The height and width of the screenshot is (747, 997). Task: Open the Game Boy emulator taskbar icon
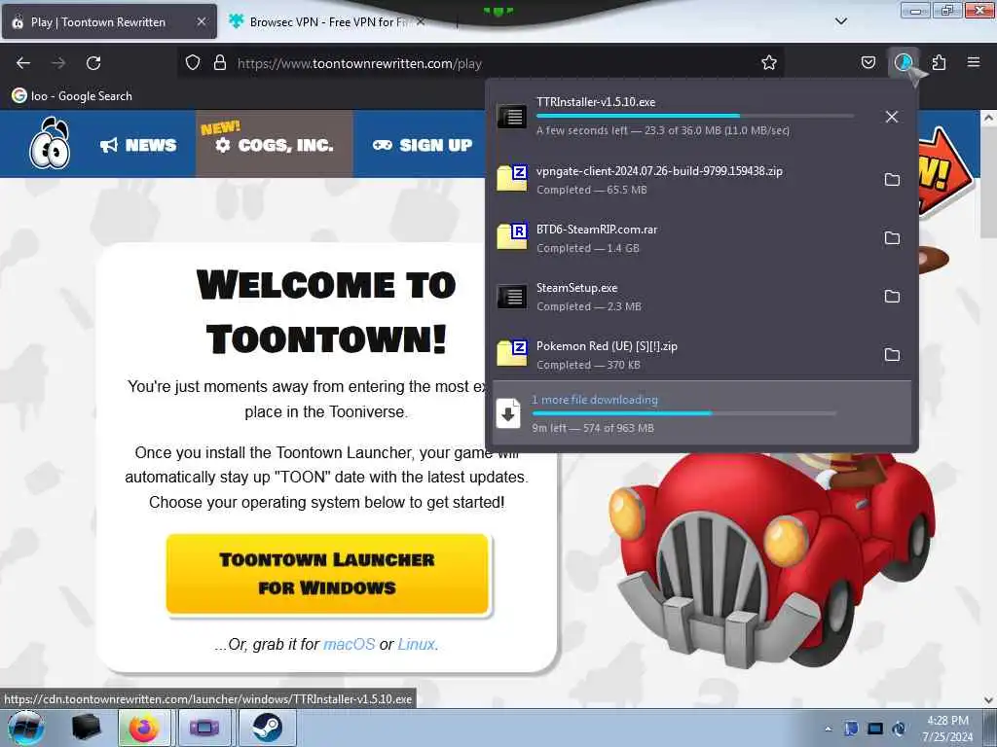(204, 728)
